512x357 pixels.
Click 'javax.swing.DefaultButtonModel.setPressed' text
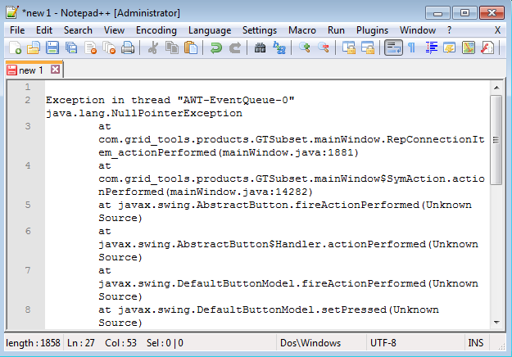(x=252, y=310)
